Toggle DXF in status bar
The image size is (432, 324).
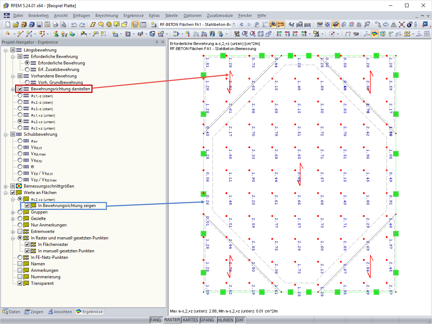tap(240, 320)
